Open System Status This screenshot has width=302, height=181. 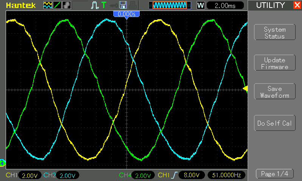tap(275, 32)
